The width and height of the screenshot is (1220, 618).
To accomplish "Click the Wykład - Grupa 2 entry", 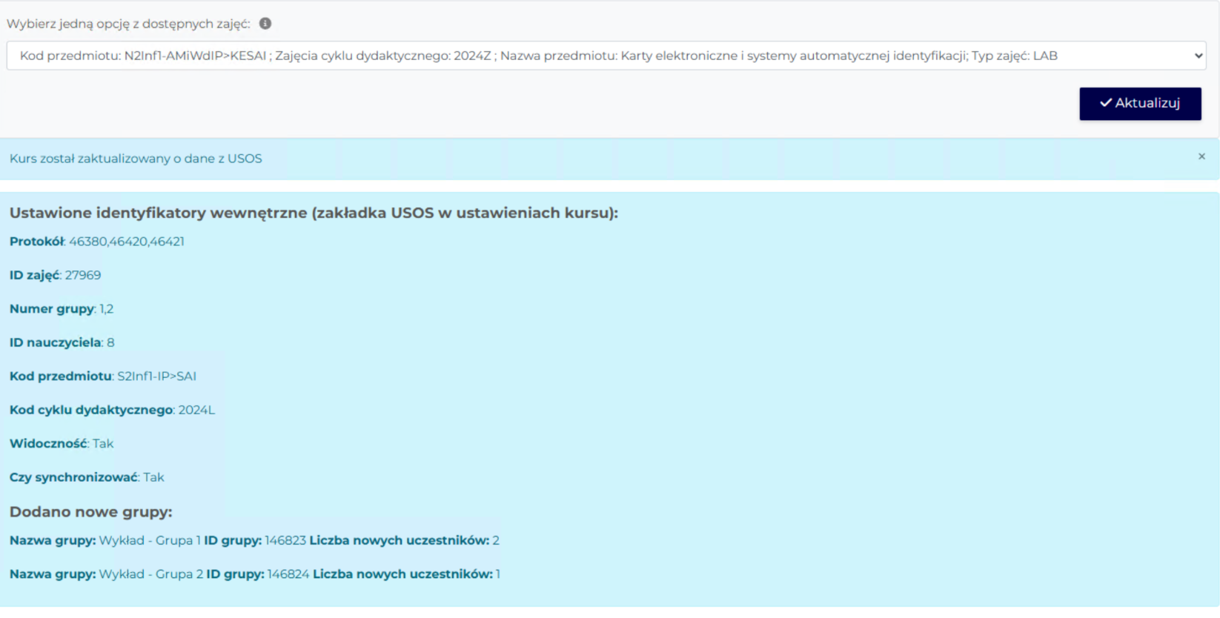I will pos(150,574).
